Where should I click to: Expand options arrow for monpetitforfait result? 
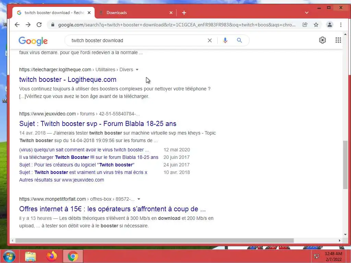pyautogui.click(x=138, y=199)
